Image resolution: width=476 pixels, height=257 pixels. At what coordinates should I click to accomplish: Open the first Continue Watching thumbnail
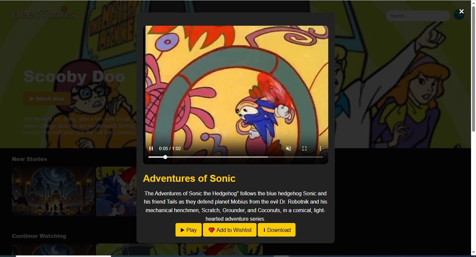coord(53,249)
